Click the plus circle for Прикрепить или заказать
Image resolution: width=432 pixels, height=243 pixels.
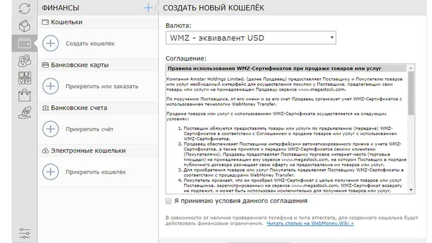tap(50, 86)
